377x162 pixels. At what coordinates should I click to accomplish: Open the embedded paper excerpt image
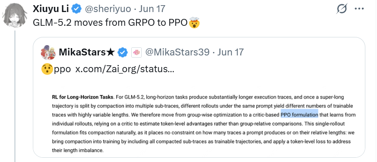[199, 119]
